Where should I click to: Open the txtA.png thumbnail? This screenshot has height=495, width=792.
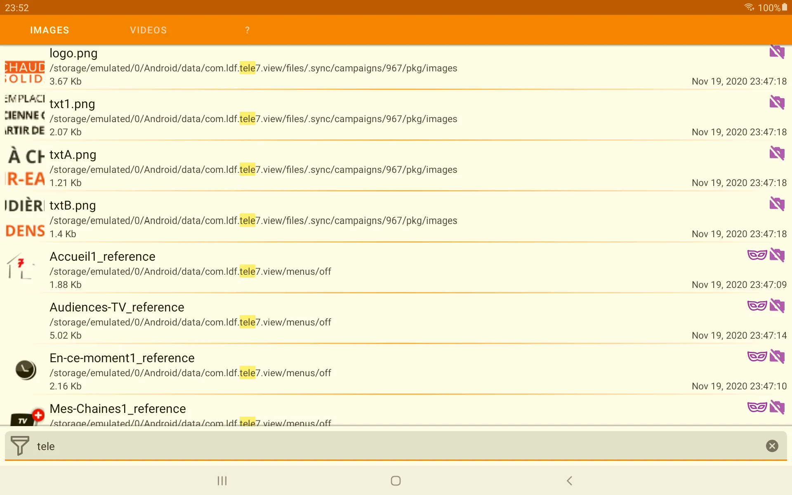coord(25,166)
